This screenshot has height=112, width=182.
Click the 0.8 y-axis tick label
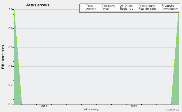click(10, 28)
